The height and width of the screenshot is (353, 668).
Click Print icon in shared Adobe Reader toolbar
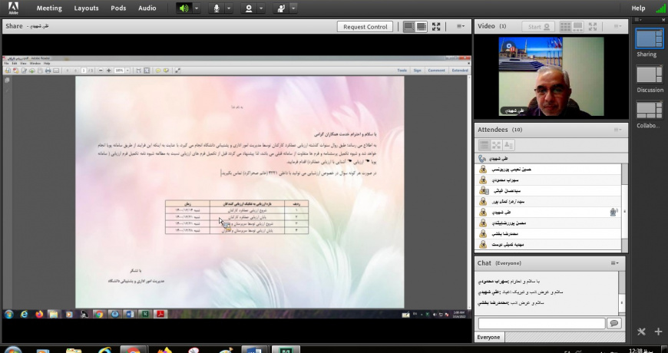click(48, 71)
